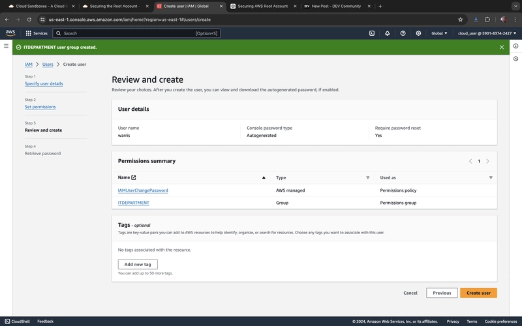Open the Chrome profile avatar
The height and width of the screenshot is (326, 522).
click(x=503, y=20)
